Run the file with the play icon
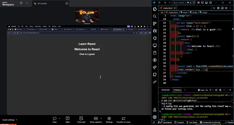 [214, 8]
